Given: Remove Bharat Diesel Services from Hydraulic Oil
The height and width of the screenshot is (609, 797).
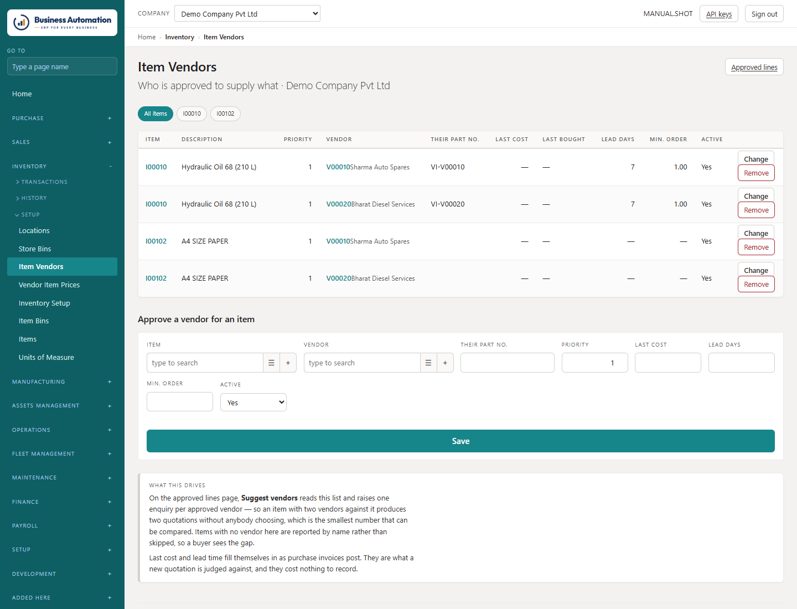Looking at the screenshot, I should tap(756, 210).
